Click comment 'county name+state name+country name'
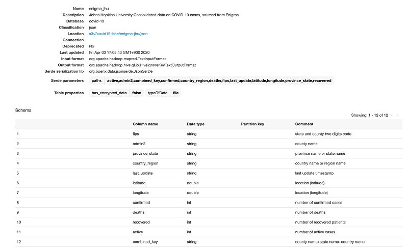This screenshot has width=408, height=251. (x=330, y=242)
